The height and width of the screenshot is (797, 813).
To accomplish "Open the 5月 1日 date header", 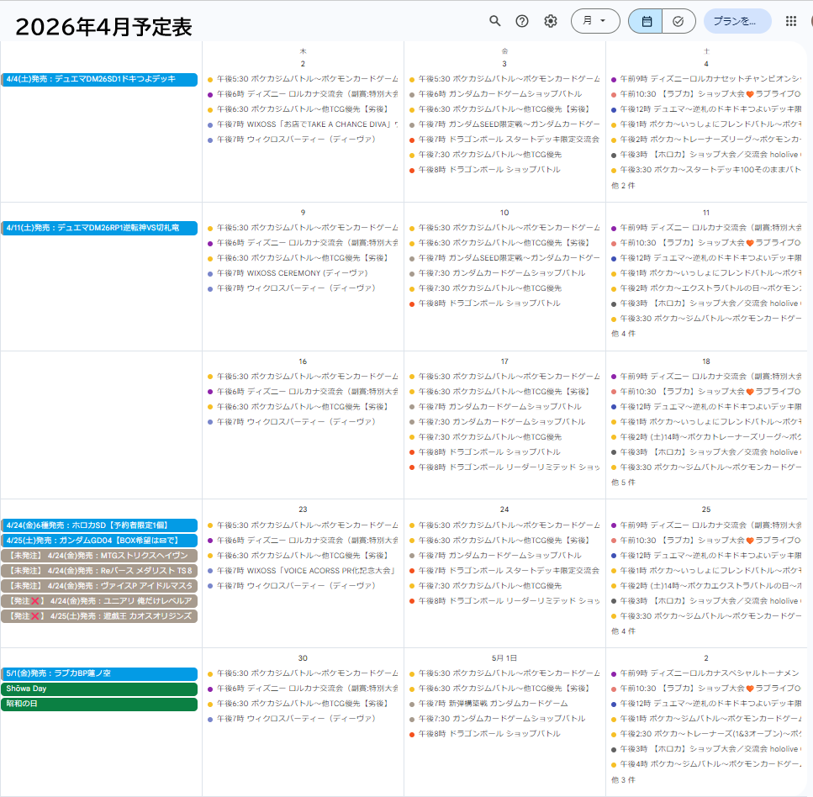I will 504,658.
